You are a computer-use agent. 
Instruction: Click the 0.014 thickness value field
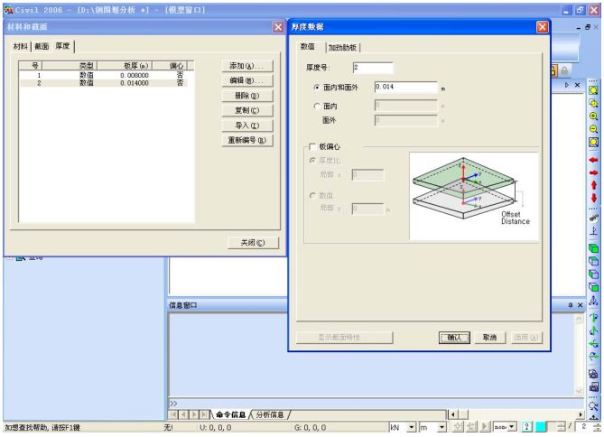tap(405, 87)
